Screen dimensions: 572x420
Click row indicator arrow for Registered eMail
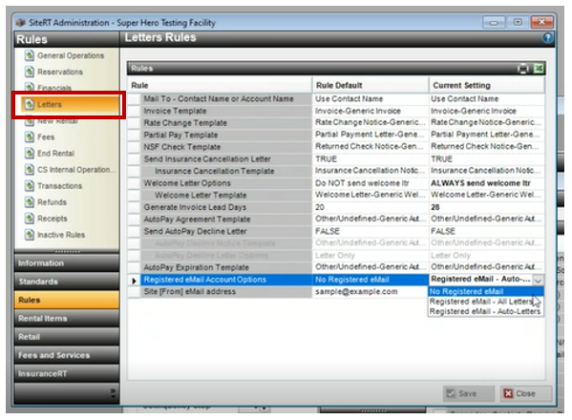(x=134, y=280)
